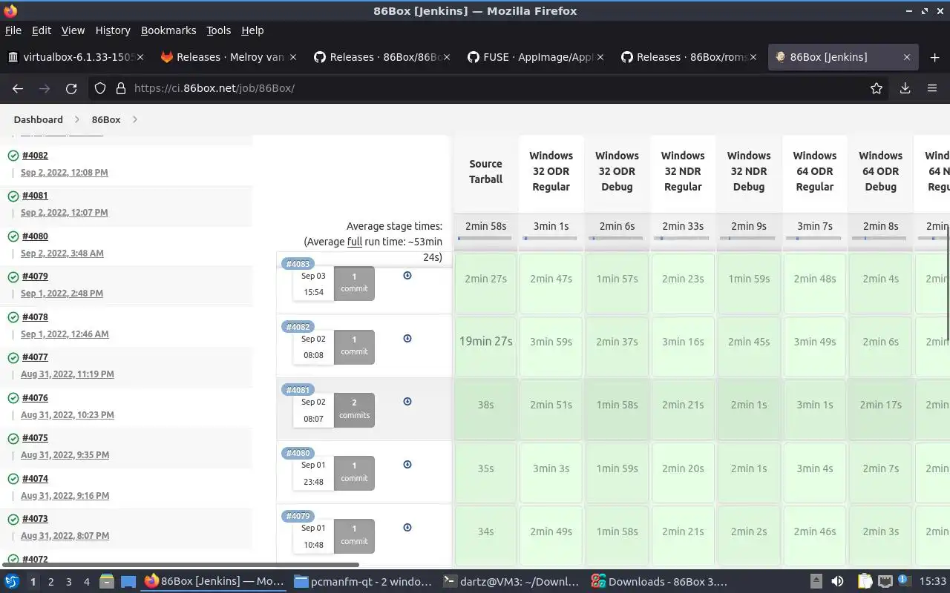The image size is (950, 593).
Task: Go back to previous page
Action: point(18,88)
